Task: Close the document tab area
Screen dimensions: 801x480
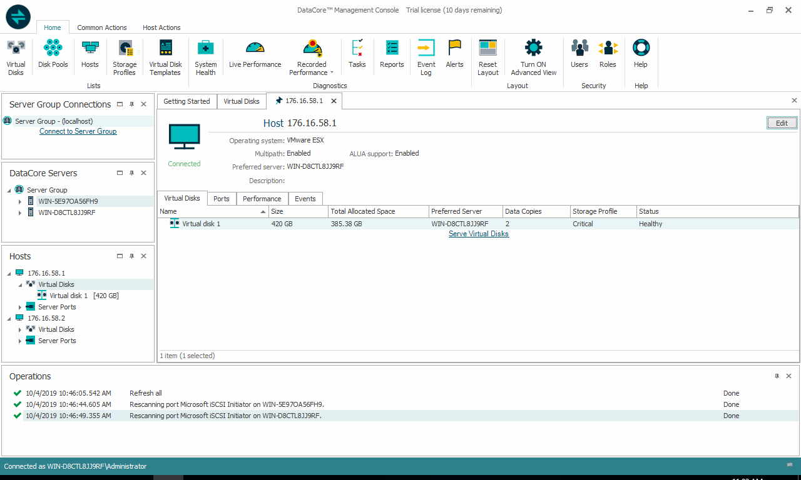Action: [794, 101]
